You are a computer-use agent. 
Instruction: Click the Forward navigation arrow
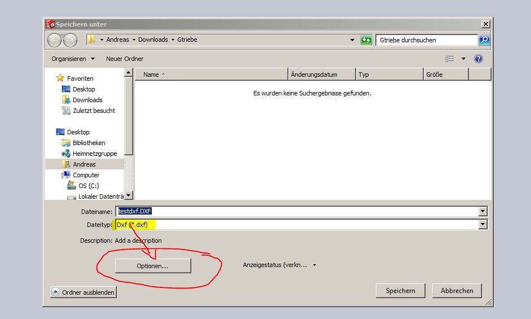click(71, 40)
